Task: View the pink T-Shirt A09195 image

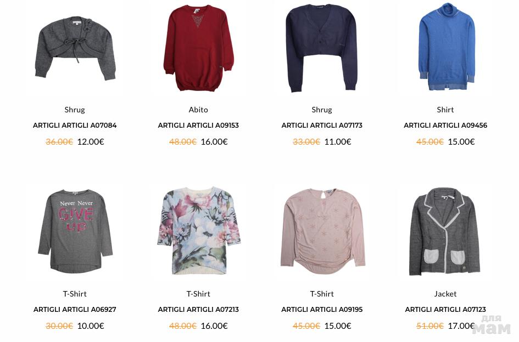Action: [x=323, y=231]
